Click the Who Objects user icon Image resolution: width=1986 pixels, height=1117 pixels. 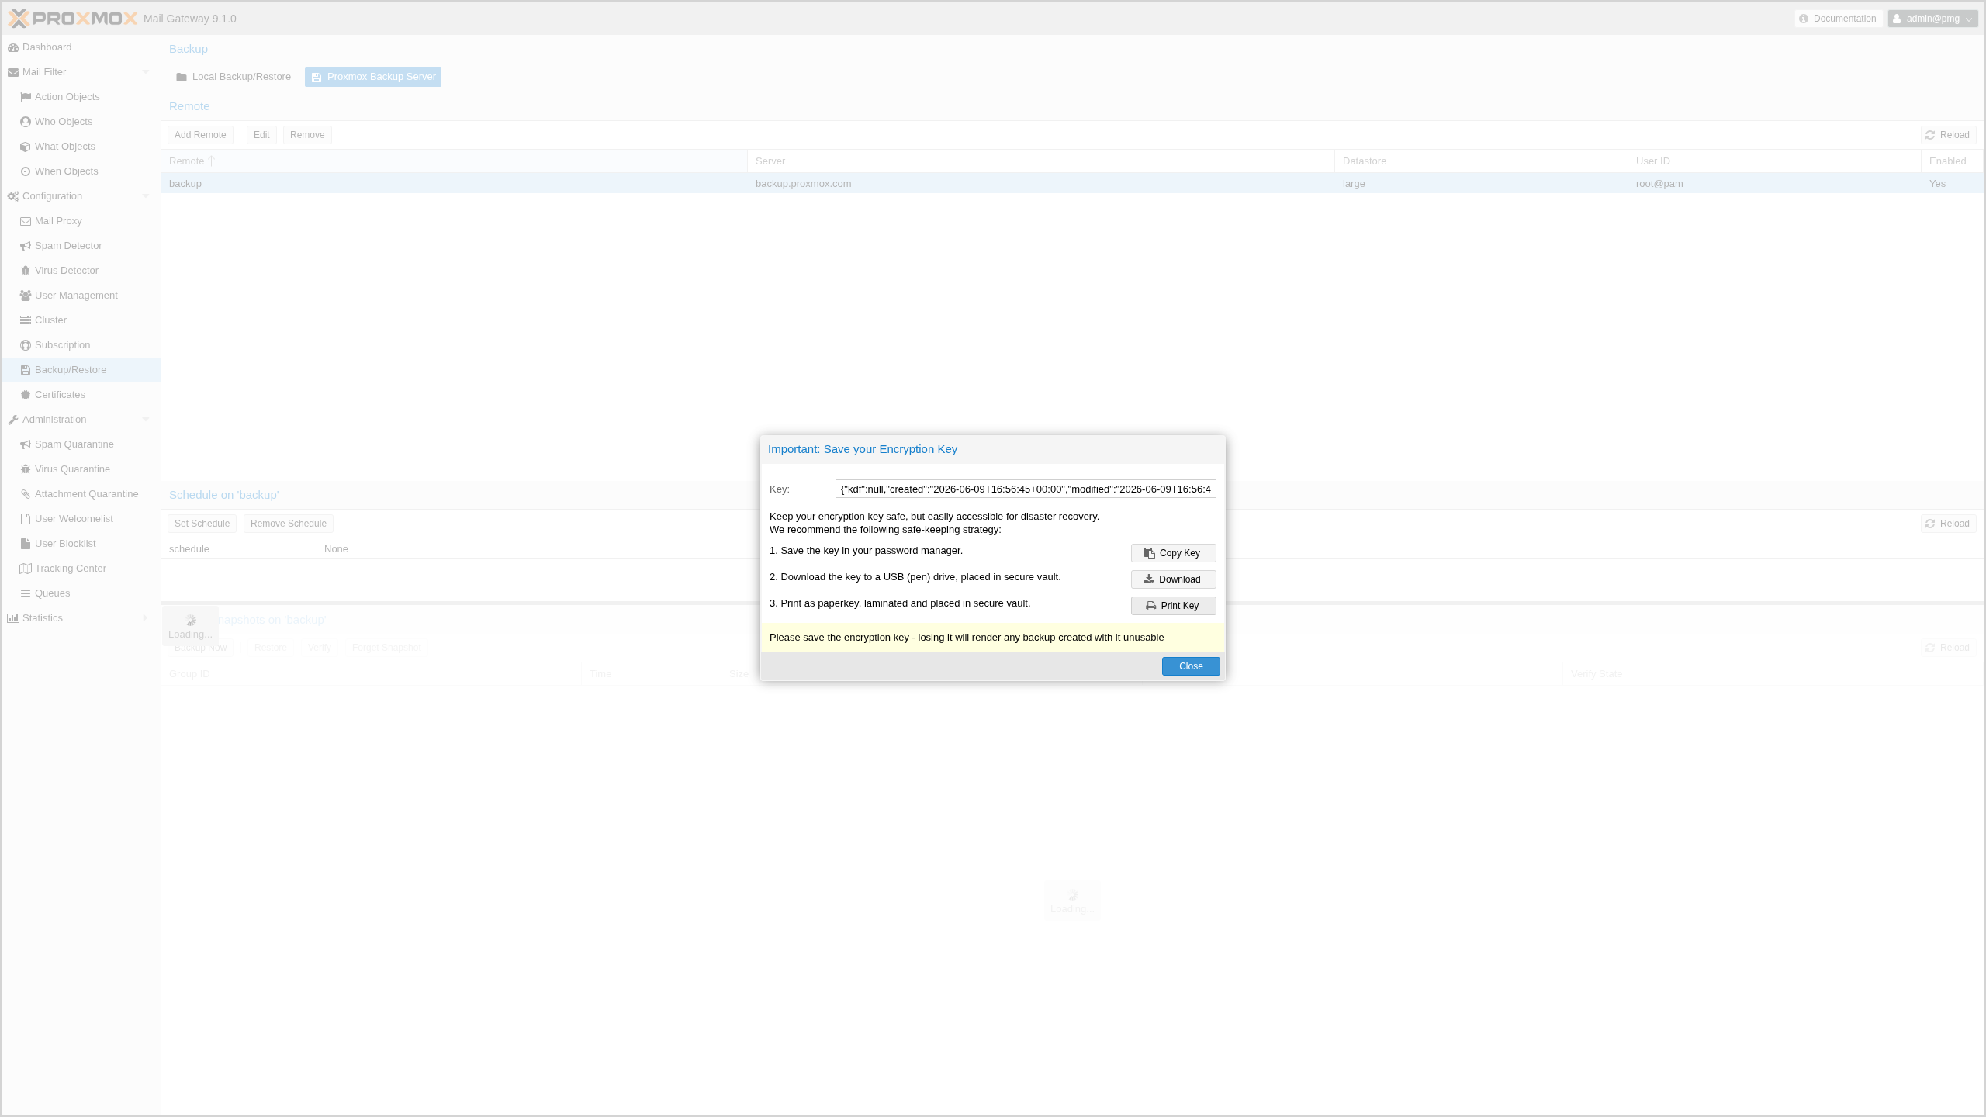(26, 122)
